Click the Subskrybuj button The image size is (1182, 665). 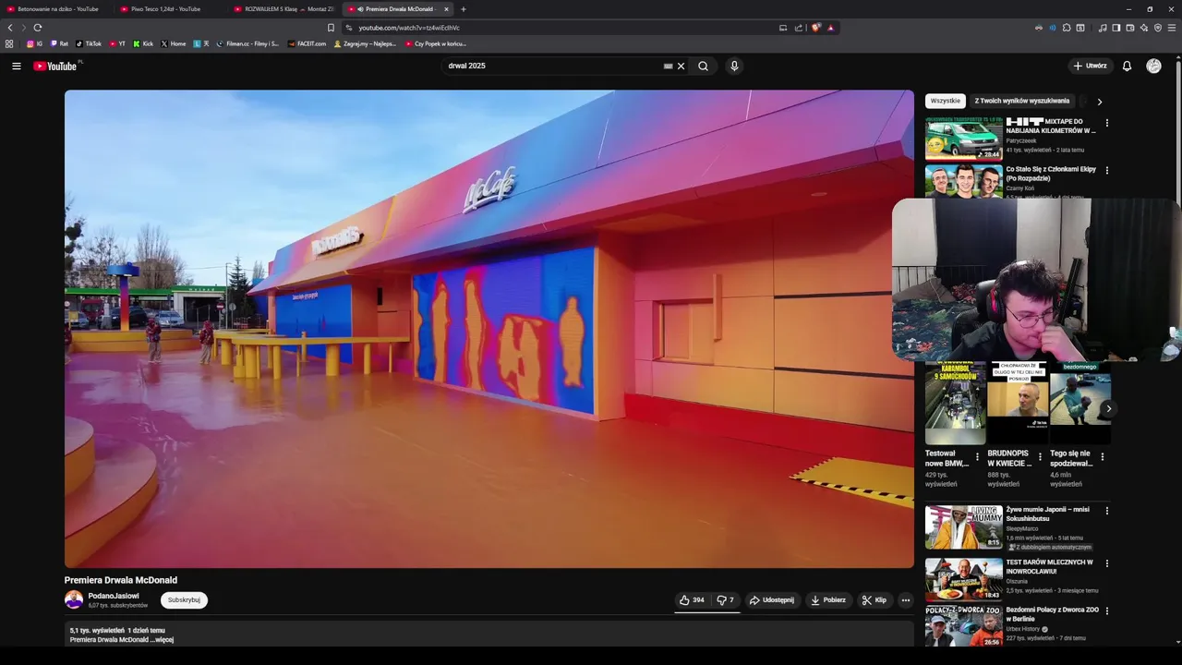tap(184, 599)
